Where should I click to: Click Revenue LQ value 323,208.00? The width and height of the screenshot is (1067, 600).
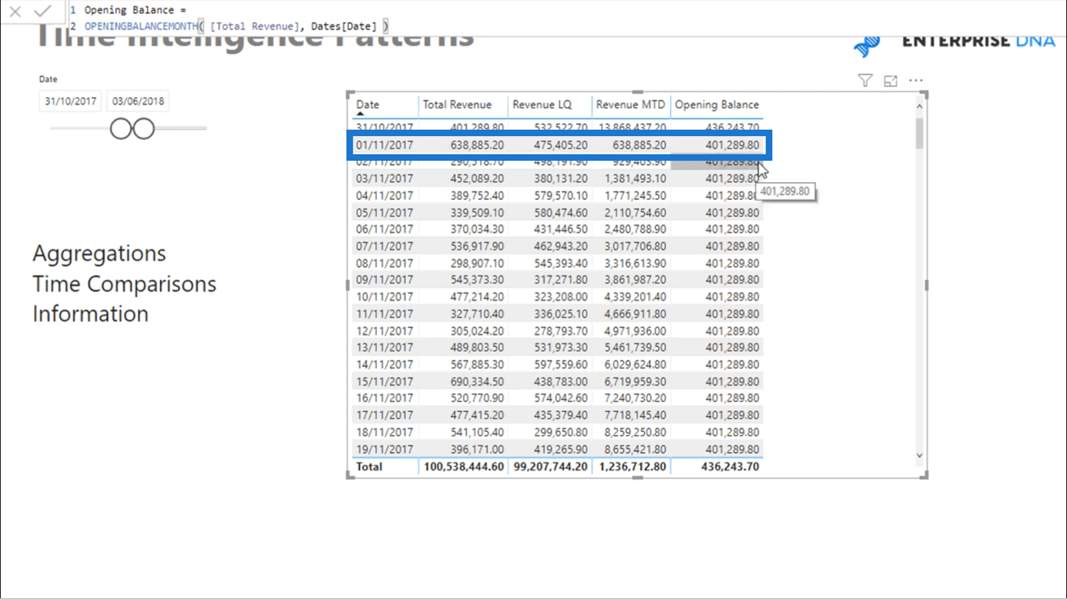(x=561, y=297)
